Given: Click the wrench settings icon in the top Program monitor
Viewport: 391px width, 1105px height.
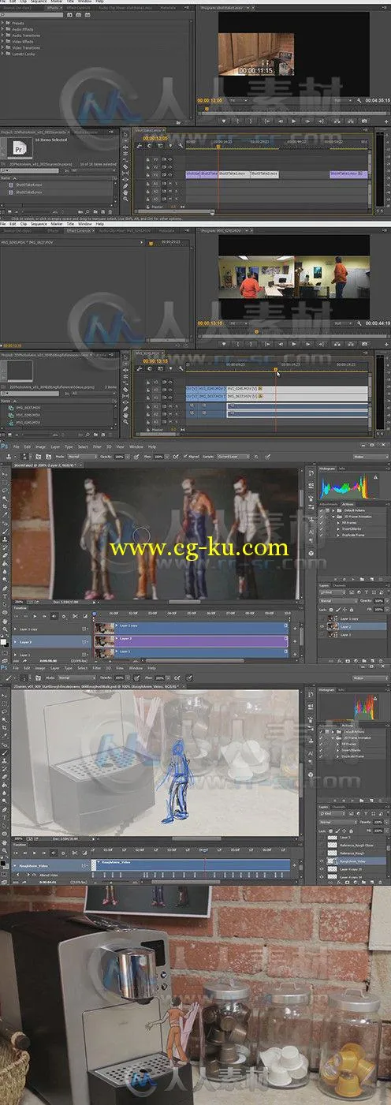Looking at the screenshot, I should click(x=359, y=101).
